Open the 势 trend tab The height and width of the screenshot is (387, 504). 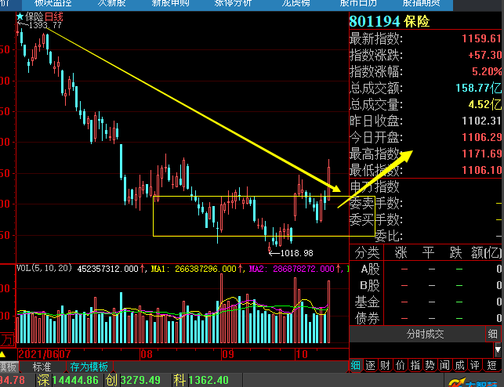[x=430, y=366]
